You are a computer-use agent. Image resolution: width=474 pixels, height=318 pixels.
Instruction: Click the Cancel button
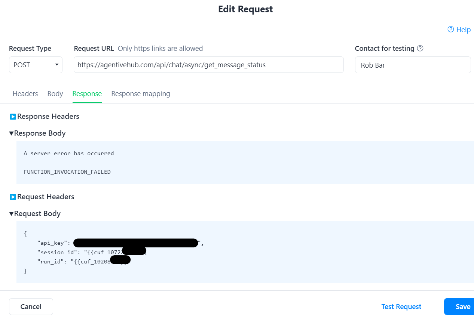[x=31, y=306]
